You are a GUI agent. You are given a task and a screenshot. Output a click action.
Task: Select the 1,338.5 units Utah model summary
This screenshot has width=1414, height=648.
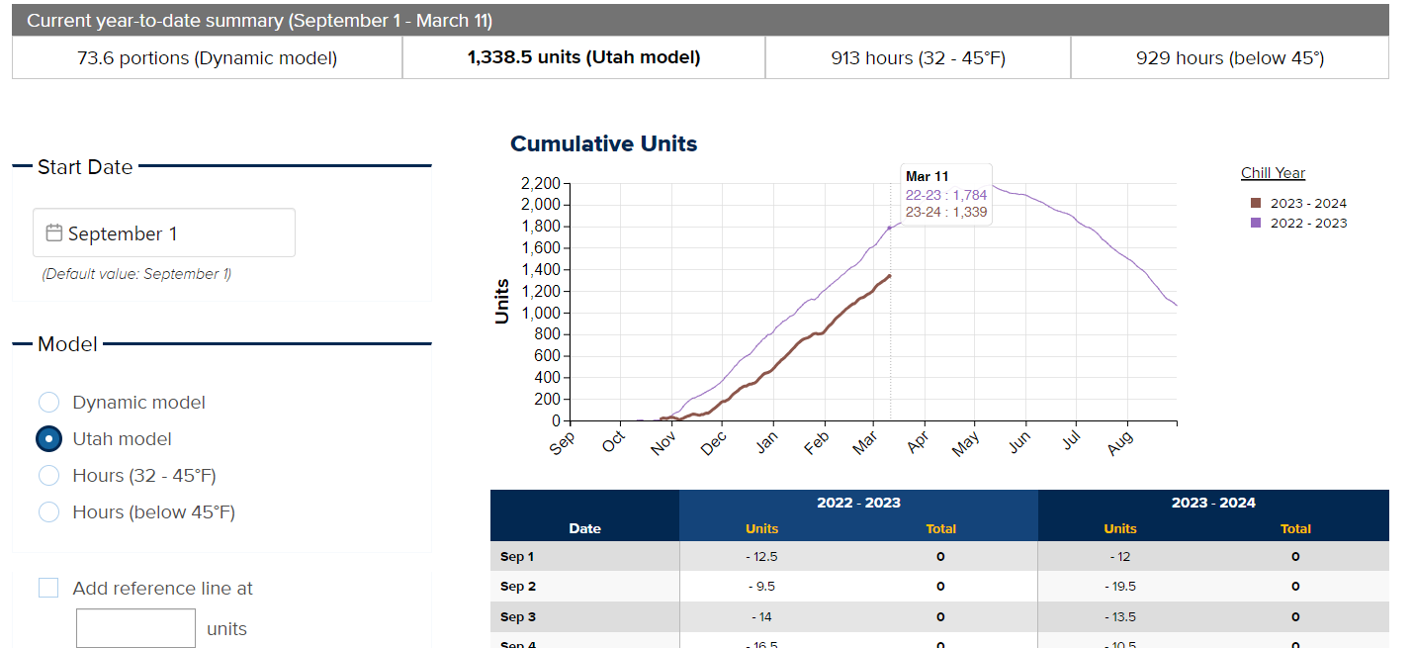(x=583, y=58)
